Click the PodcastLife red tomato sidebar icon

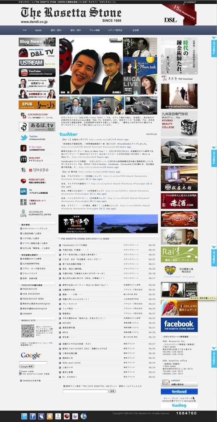[23, 181]
